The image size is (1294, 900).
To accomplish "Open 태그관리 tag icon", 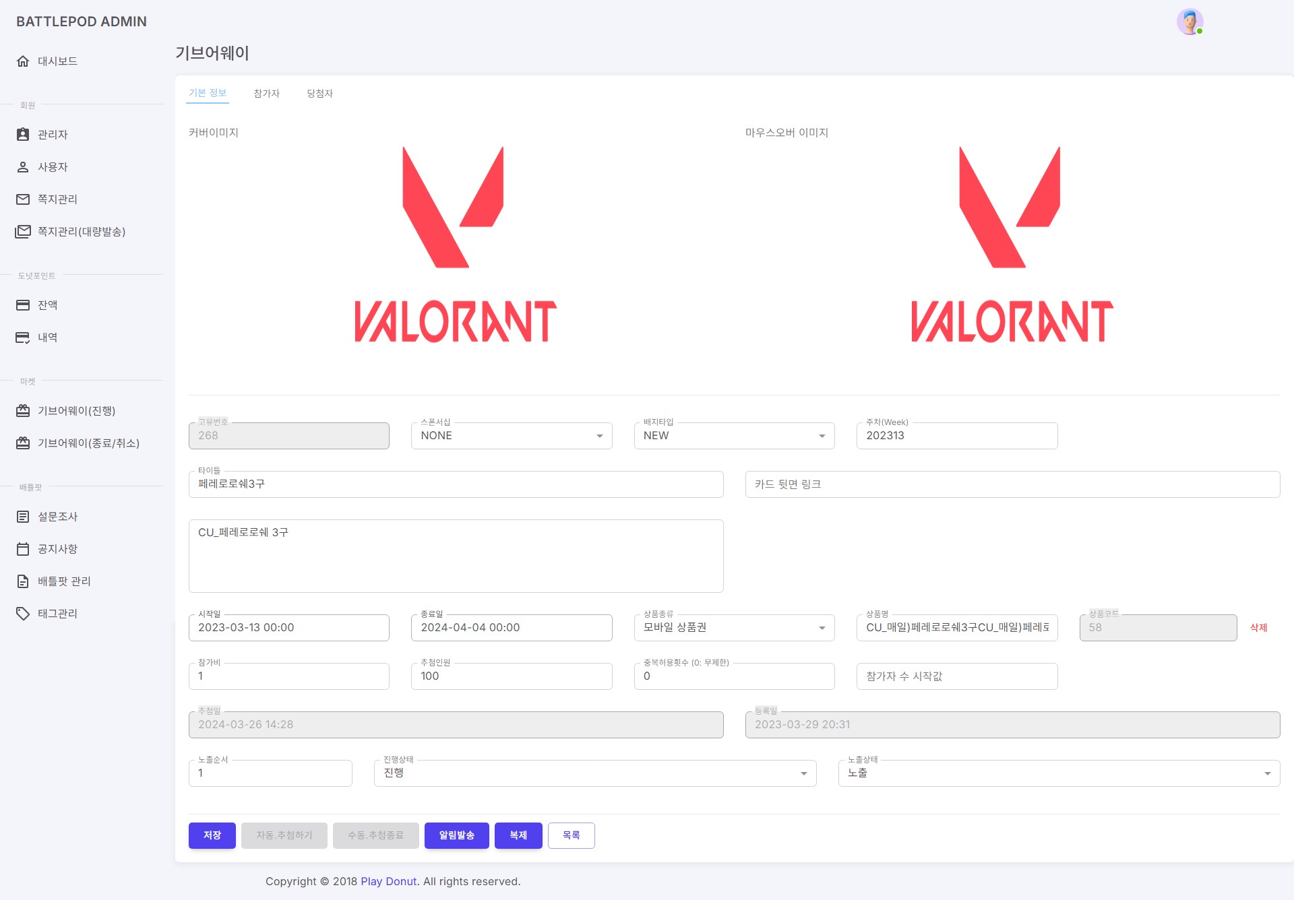I will pyautogui.click(x=23, y=614).
